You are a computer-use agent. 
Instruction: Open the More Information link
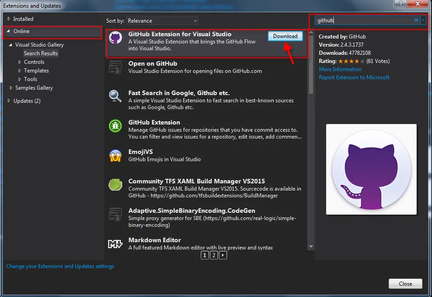(x=340, y=69)
